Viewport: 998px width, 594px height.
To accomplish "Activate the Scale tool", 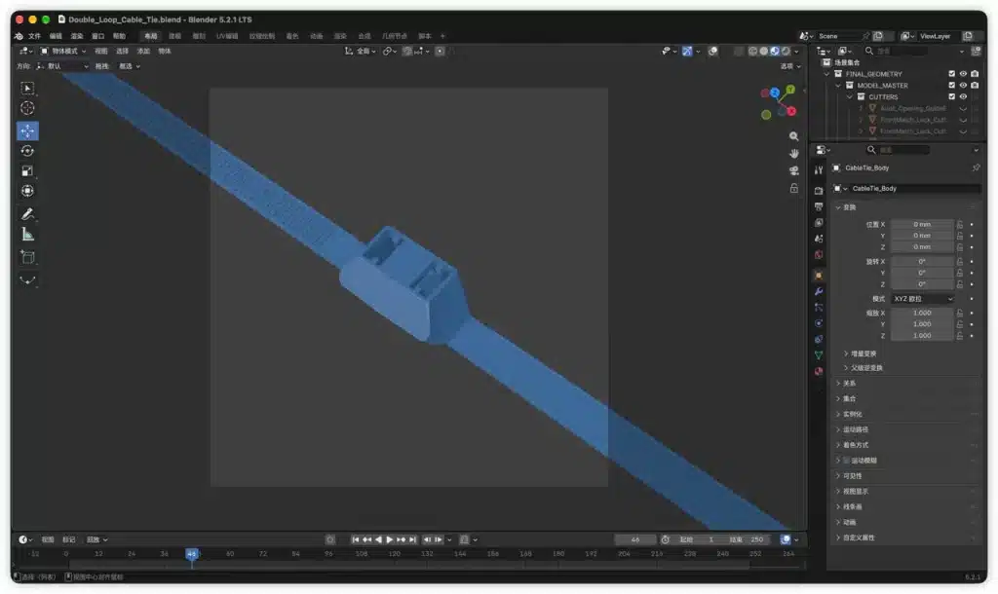I will [27, 170].
